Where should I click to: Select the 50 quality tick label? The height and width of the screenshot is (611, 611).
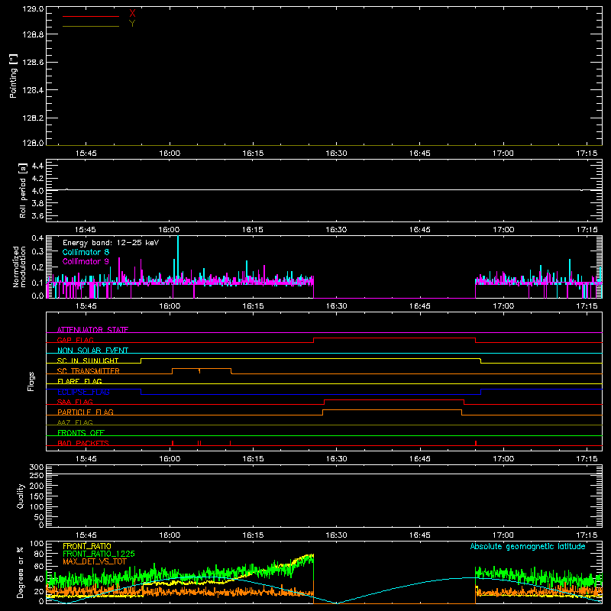39,517
